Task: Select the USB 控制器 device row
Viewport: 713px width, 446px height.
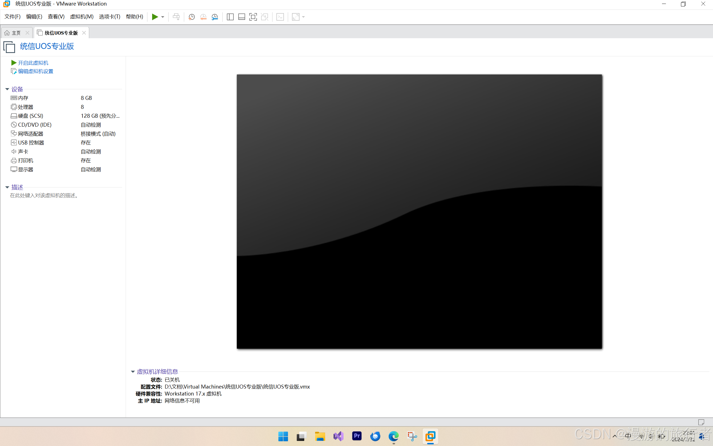Action: tap(66, 143)
